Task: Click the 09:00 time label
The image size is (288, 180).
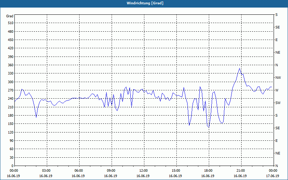Action: 112,171
